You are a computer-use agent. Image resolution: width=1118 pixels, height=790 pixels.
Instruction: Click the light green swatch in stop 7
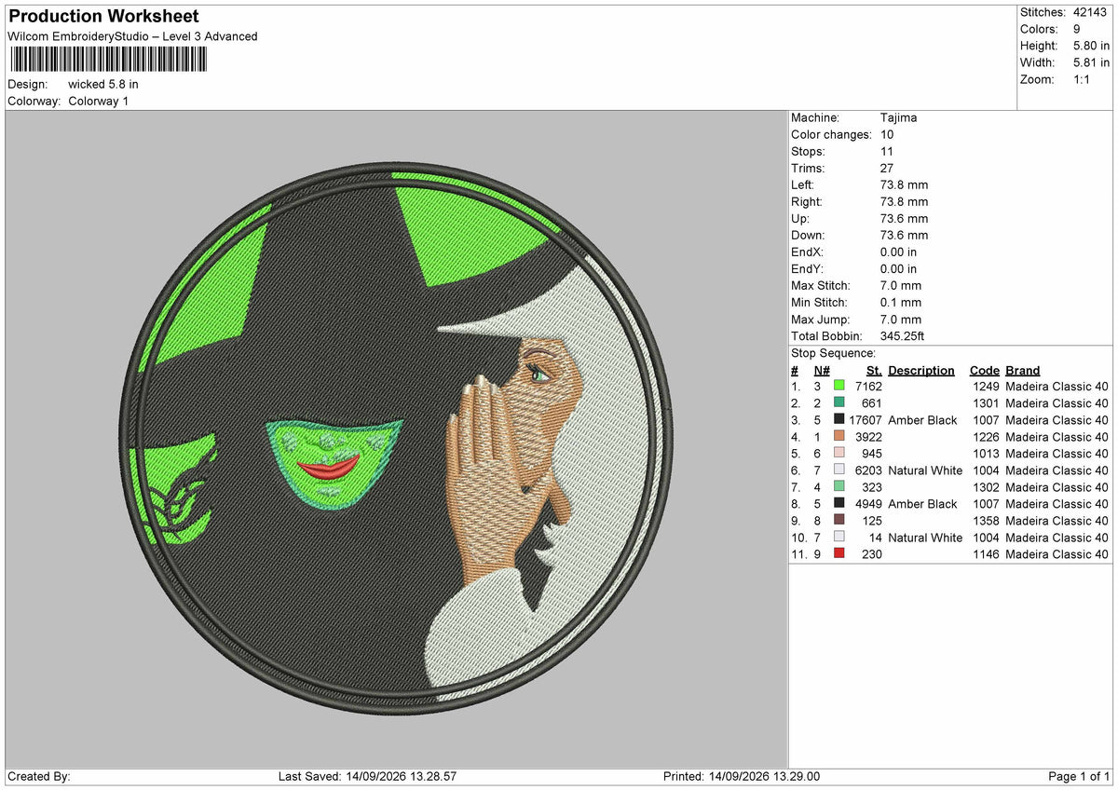838,486
